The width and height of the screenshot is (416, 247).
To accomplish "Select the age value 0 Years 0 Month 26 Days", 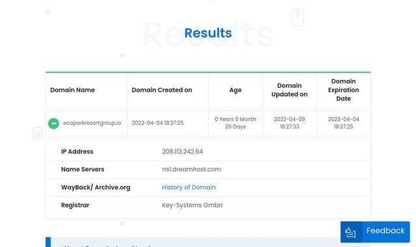I will [235, 123].
